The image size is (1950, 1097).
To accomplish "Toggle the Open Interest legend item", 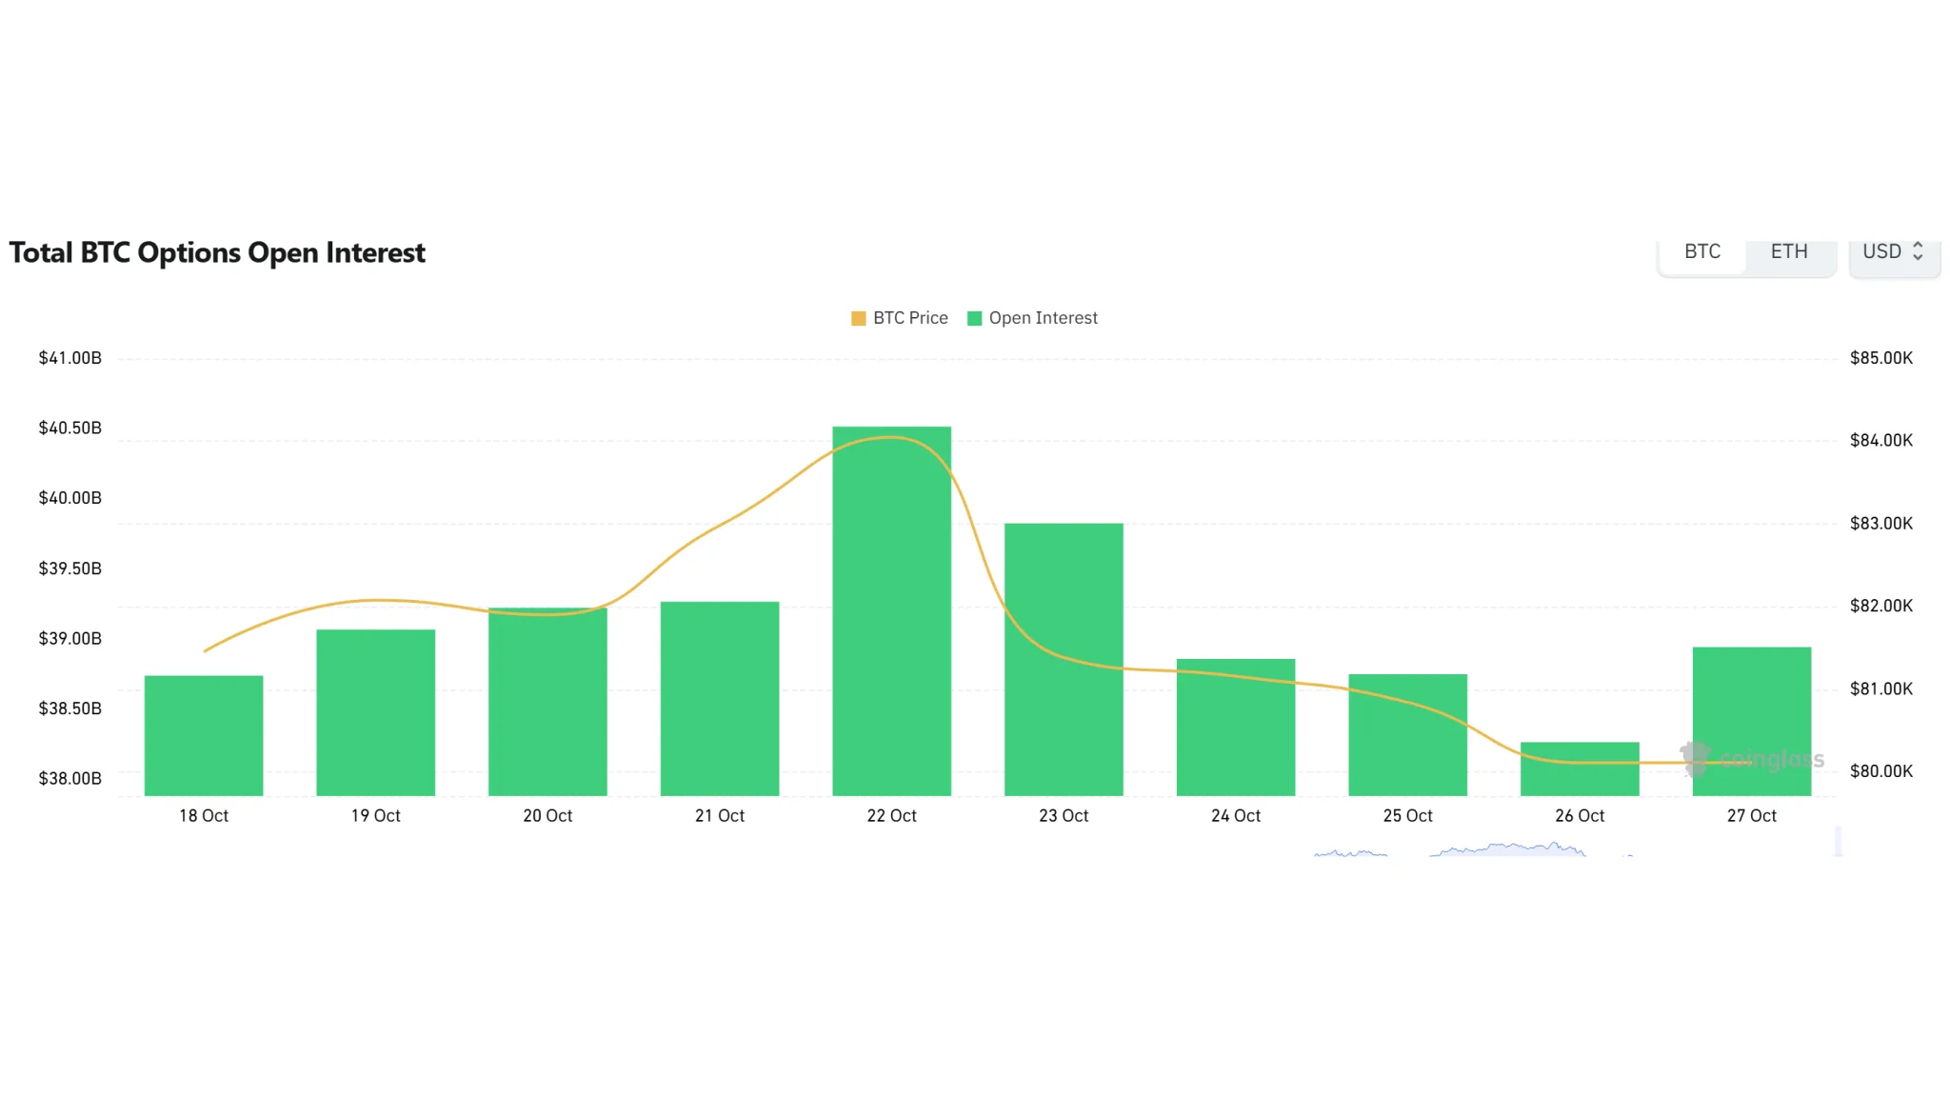I will click(x=1032, y=318).
